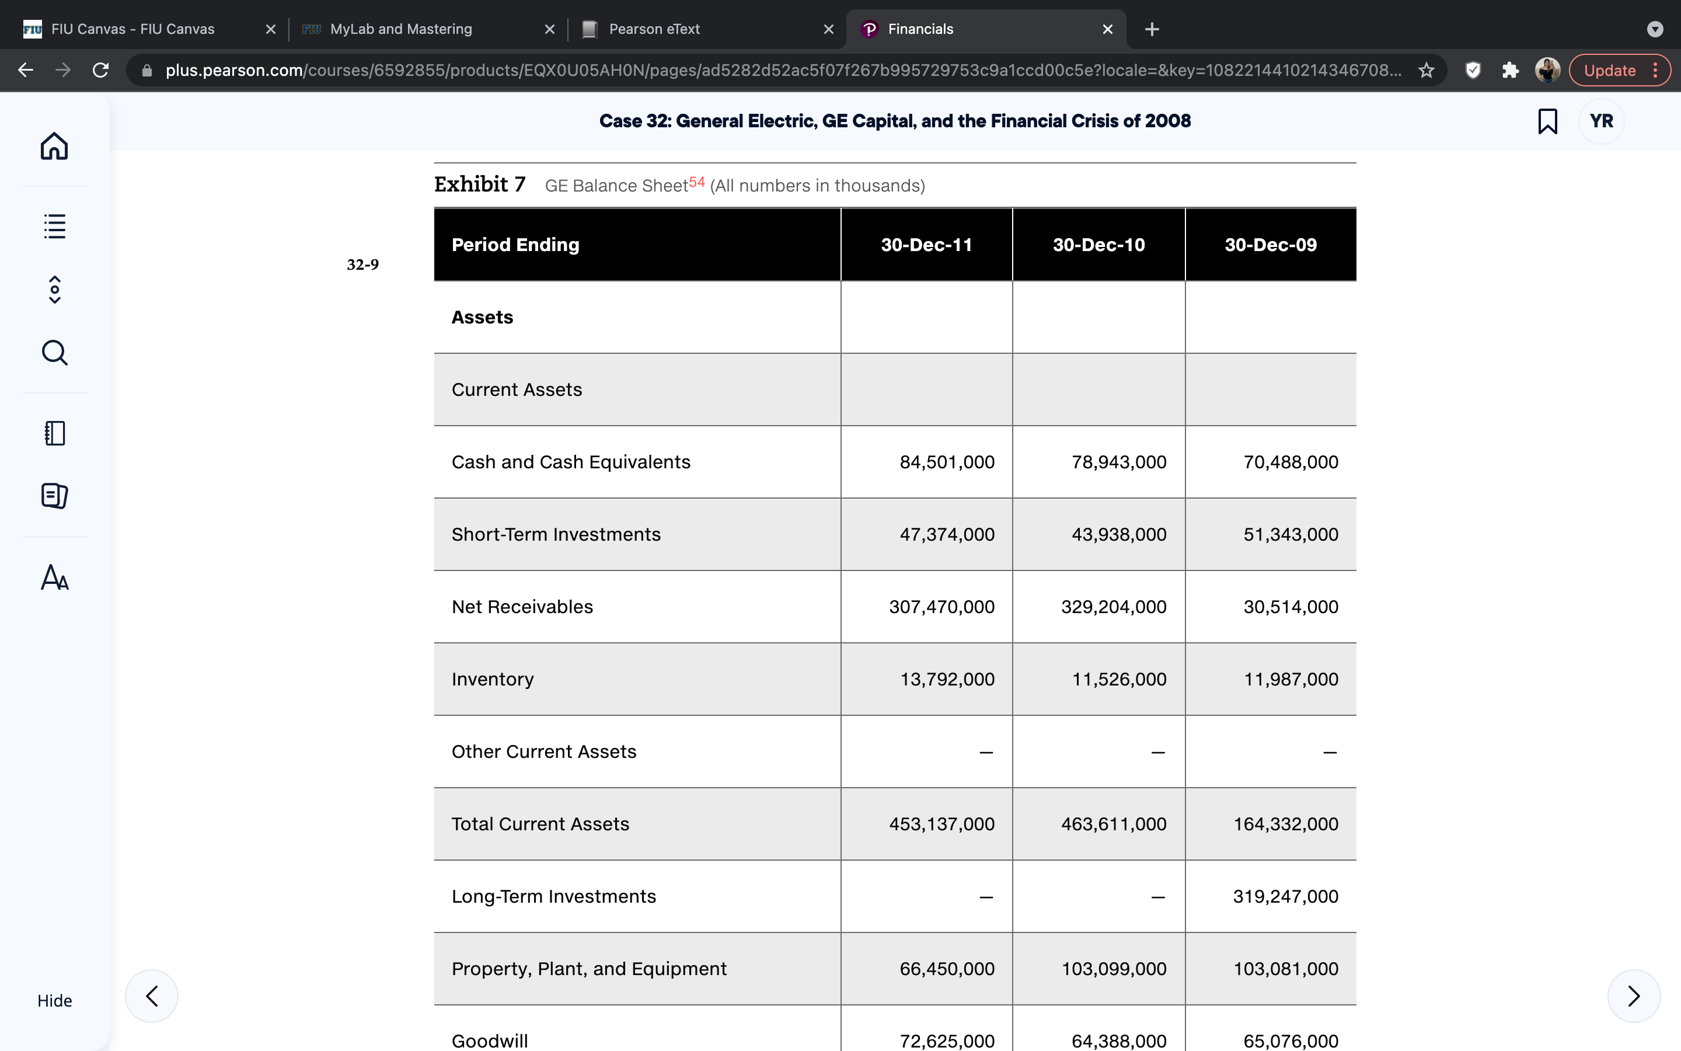Go to previous page arrow
Screen dimensions: 1681x1051
(x=151, y=996)
